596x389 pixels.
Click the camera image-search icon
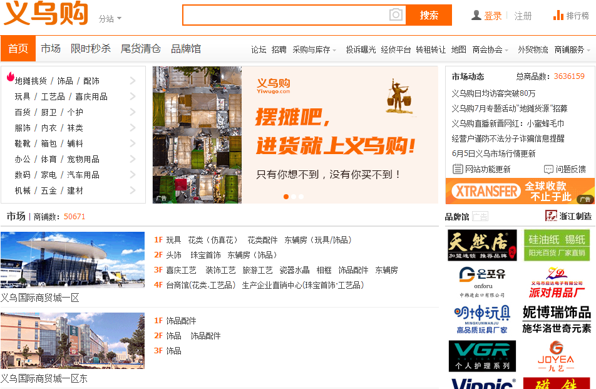click(396, 15)
